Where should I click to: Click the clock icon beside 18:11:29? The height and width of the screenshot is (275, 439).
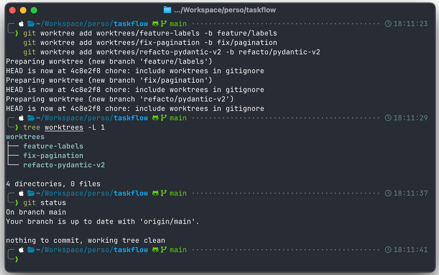coord(388,118)
